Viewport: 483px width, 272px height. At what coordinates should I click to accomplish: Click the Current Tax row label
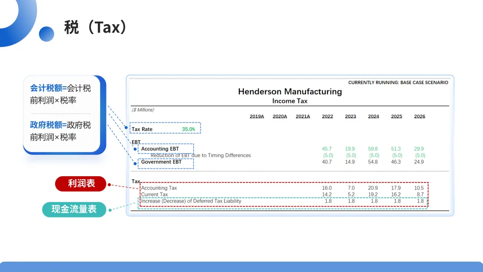pos(154,194)
